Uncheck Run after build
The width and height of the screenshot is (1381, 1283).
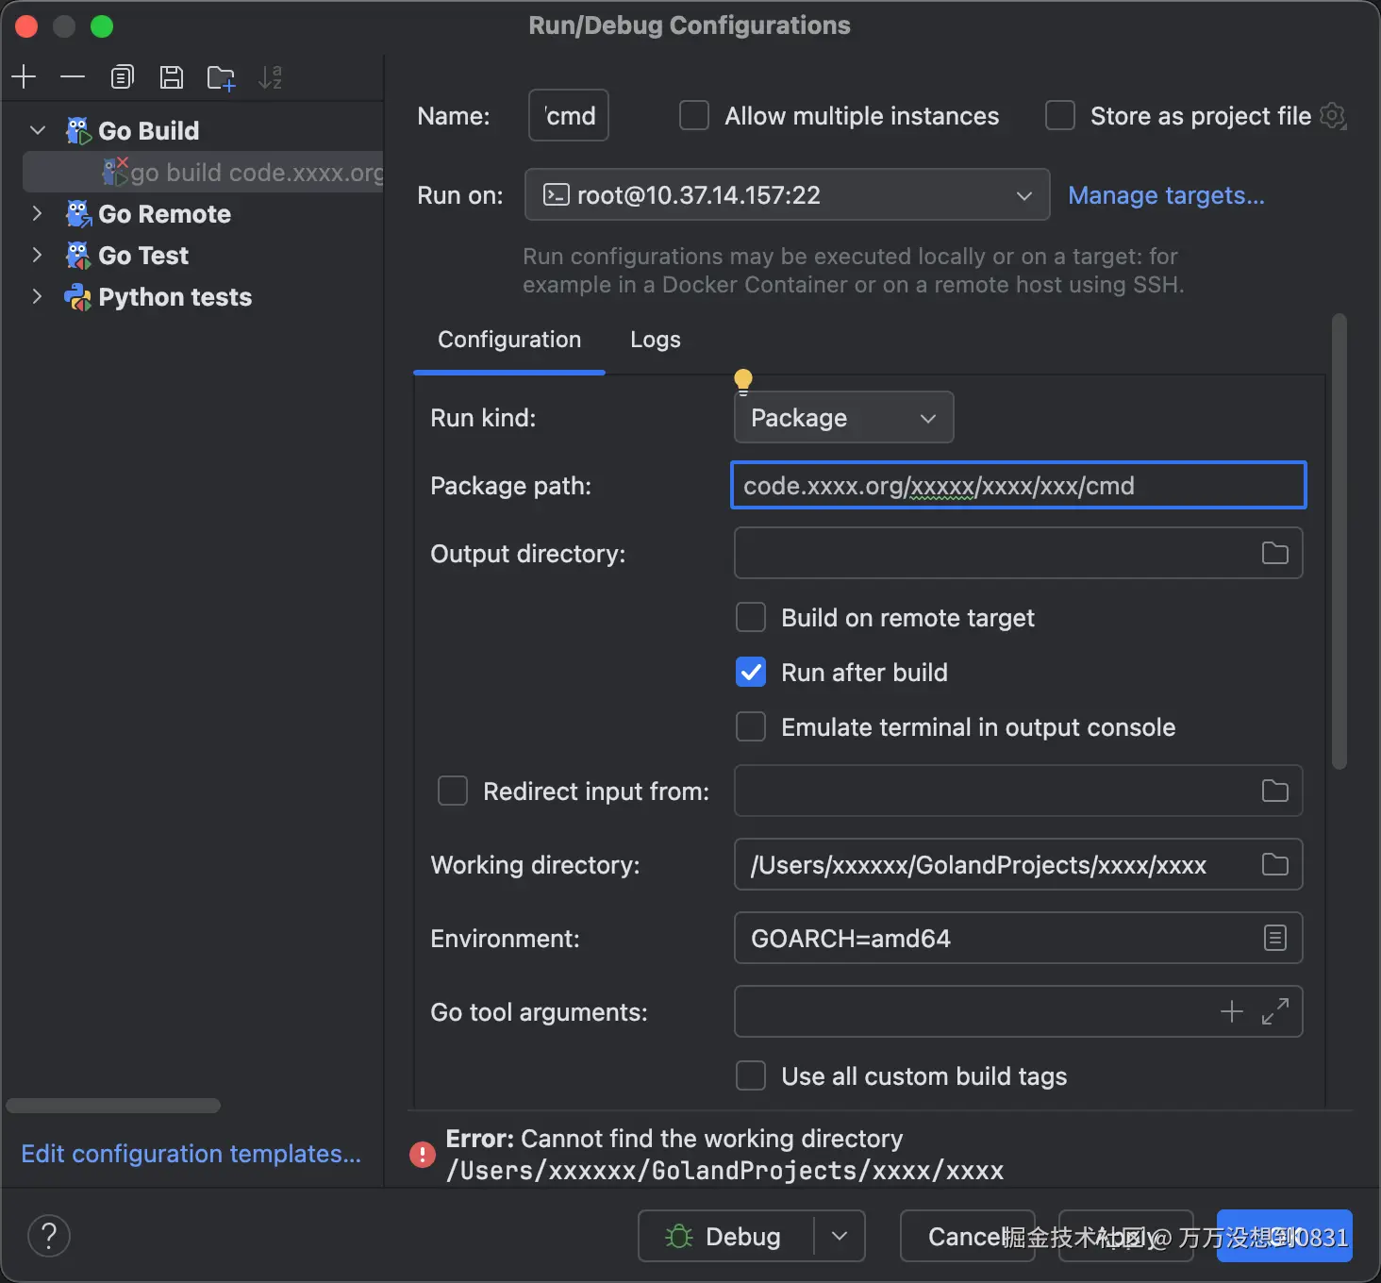pos(751,673)
